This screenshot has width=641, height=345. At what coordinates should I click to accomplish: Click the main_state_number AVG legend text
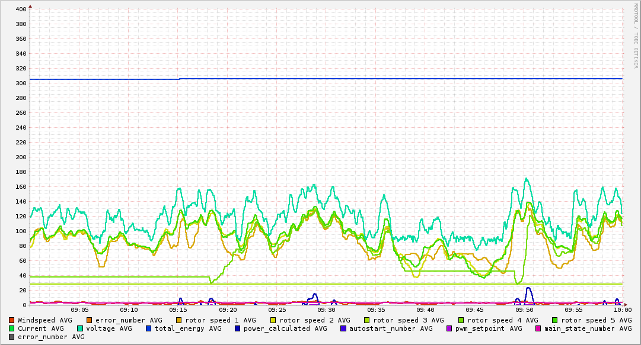pos(588,328)
